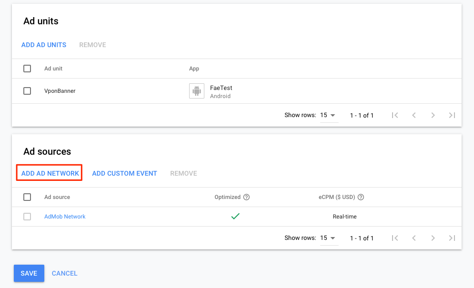This screenshot has width=474, height=288.
Task: Go to previous page in Ad units table
Action: pos(414,115)
